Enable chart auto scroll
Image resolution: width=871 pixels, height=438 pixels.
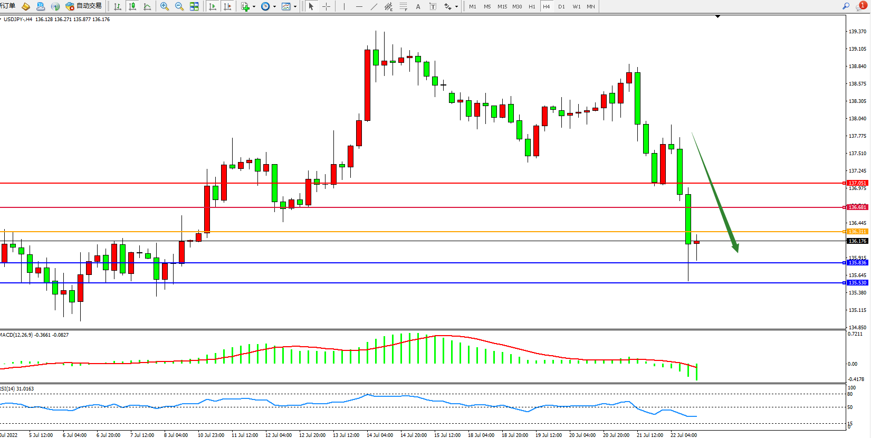point(213,6)
